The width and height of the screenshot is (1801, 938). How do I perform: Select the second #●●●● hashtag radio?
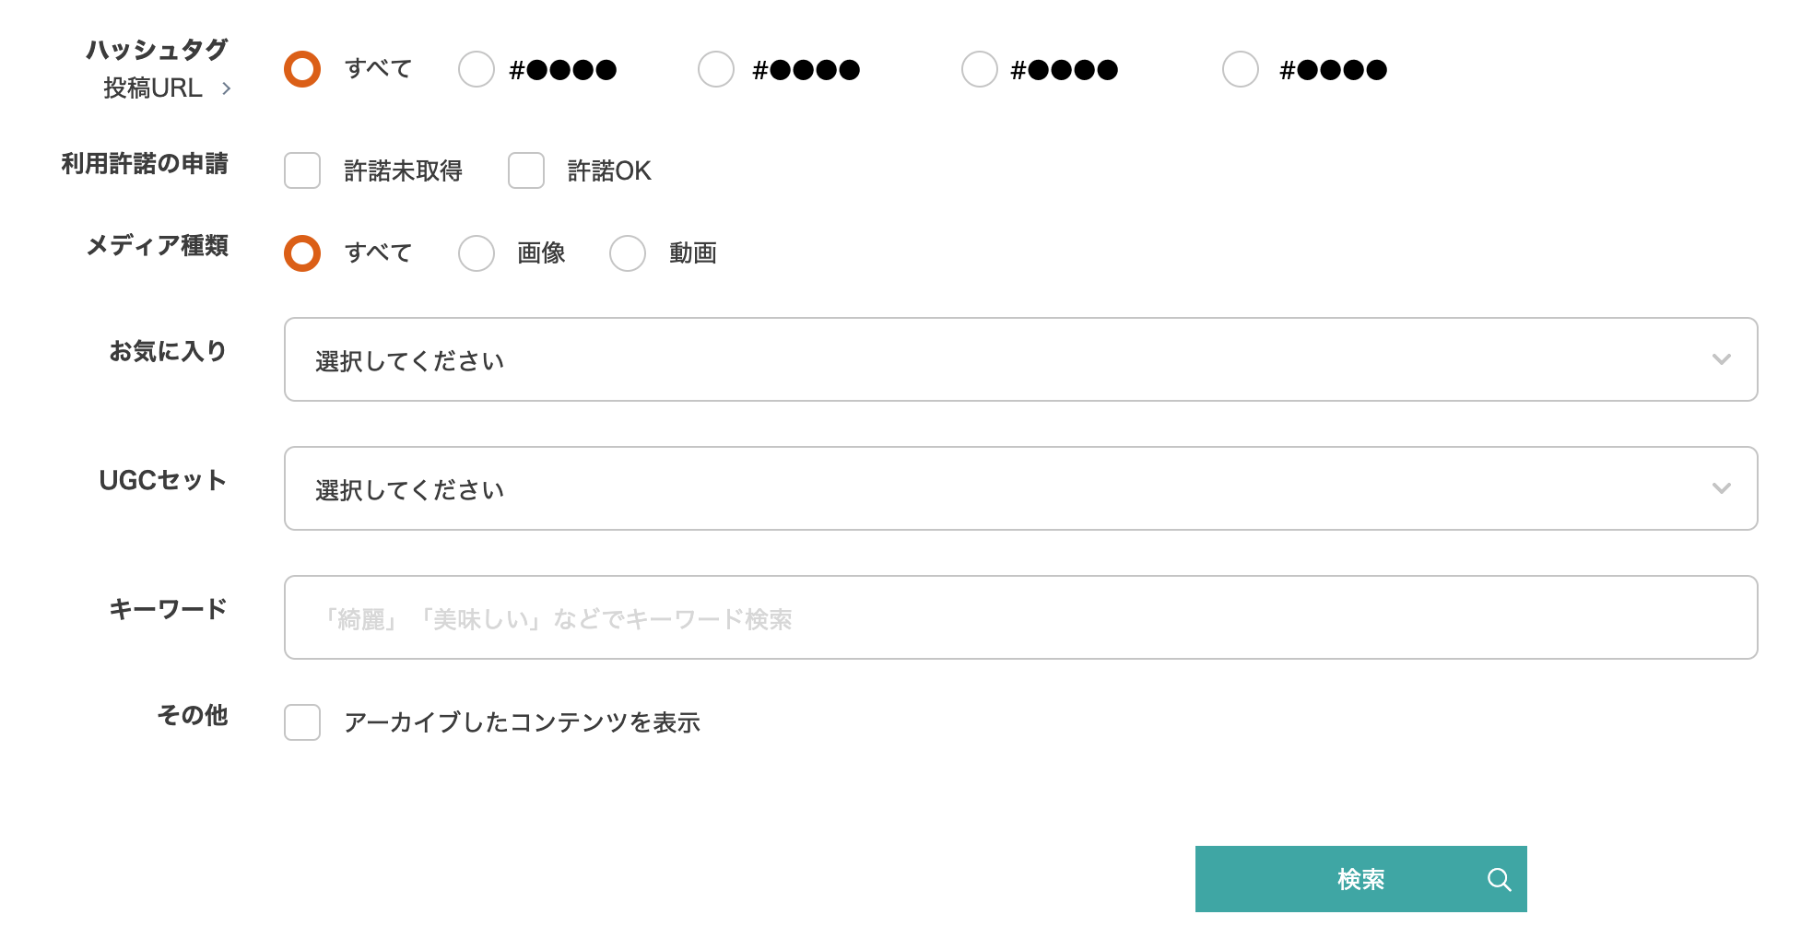716,68
